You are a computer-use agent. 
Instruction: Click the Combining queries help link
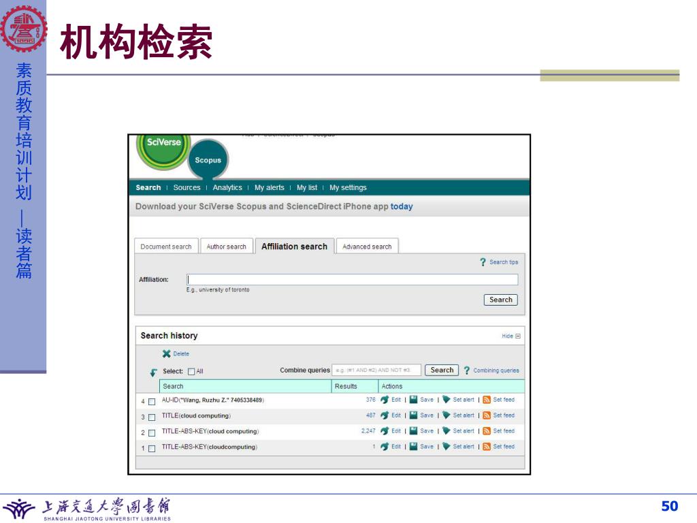(x=496, y=370)
